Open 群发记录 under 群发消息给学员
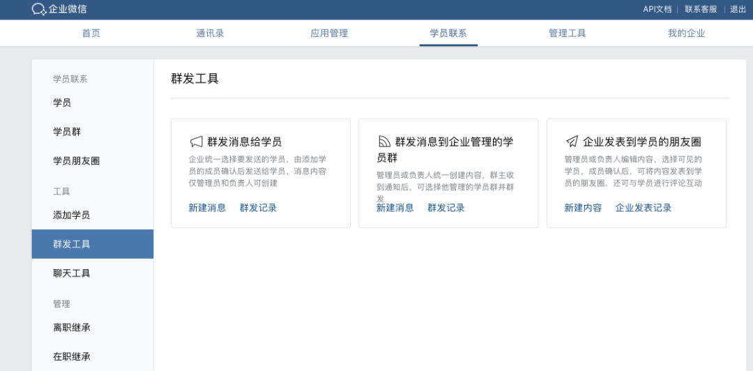The height and width of the screenshot is (371, 753). pyautogui.click(x=259, y=208)
